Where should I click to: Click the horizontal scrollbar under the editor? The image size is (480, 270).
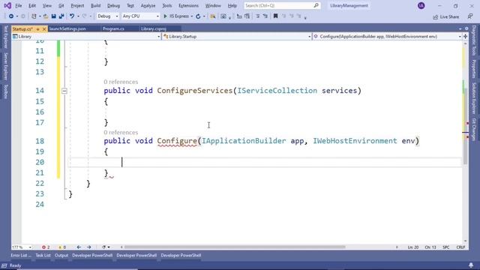[x=235, y=247]
